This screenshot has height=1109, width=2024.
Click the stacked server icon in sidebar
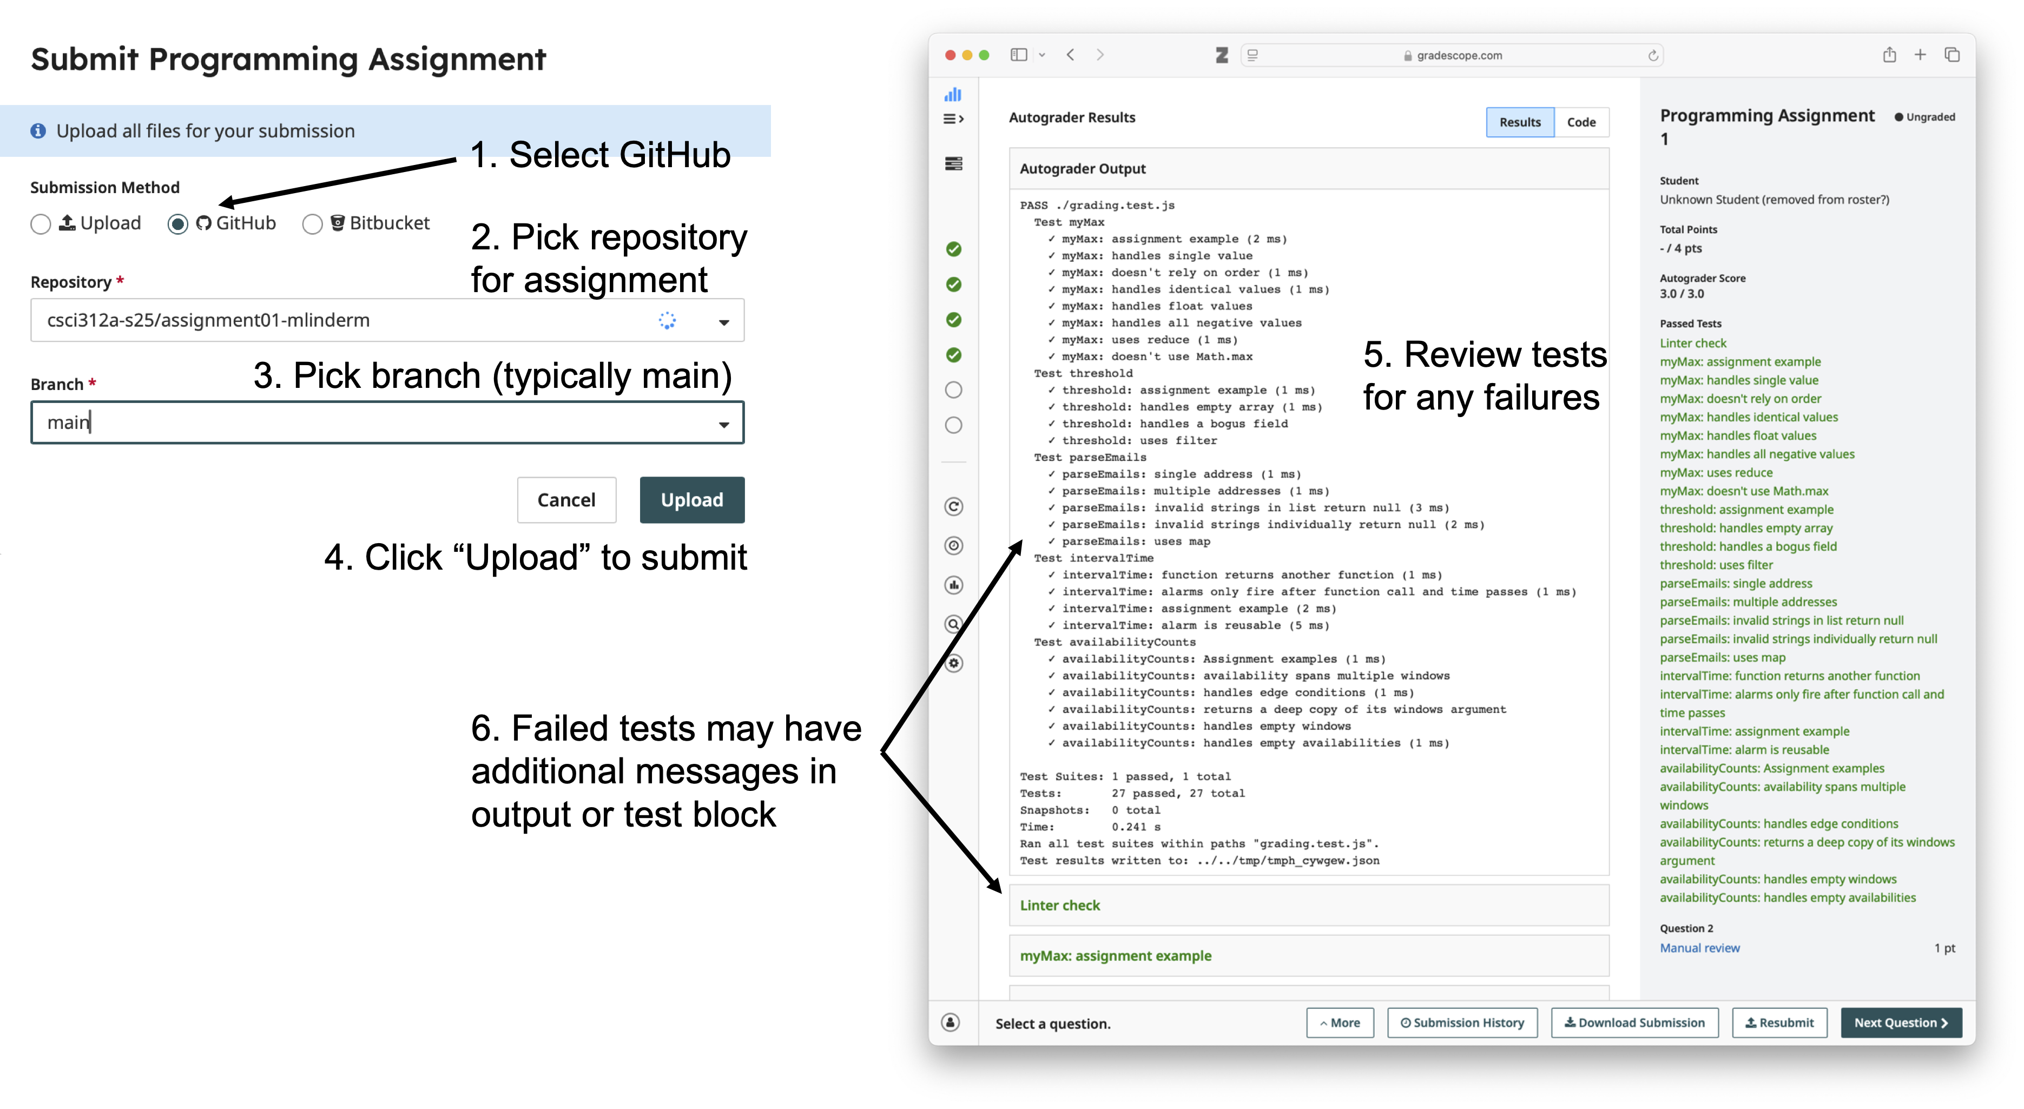pos(953,163)
